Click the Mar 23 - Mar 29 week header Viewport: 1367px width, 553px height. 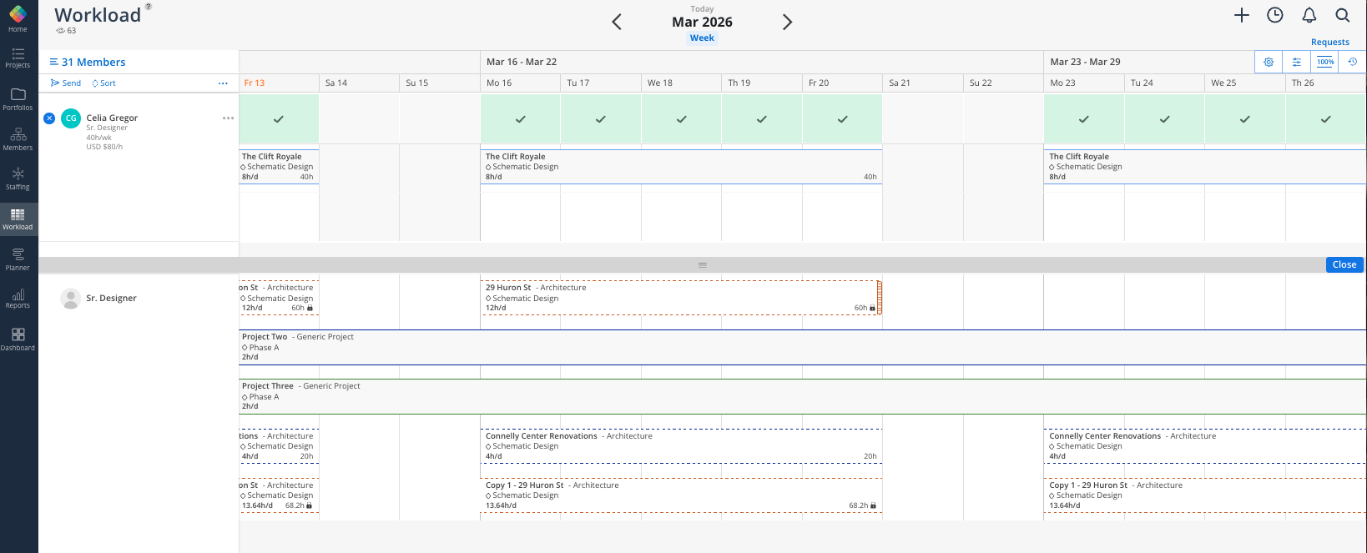click(x=1085, y=62)
